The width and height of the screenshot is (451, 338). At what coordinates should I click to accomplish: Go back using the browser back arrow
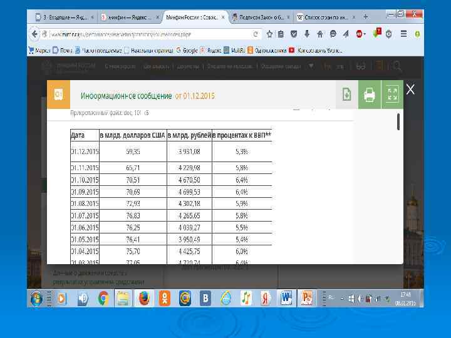click(34, 34)
